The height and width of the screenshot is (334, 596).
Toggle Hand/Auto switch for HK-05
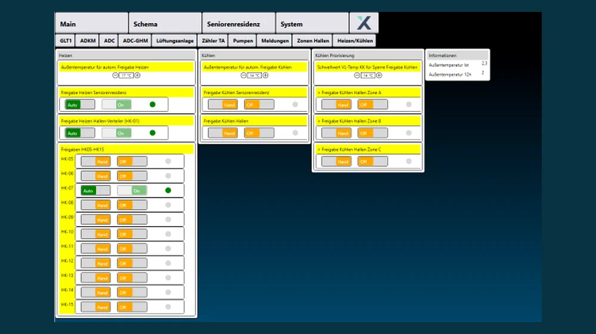click(x=95, y=161)
